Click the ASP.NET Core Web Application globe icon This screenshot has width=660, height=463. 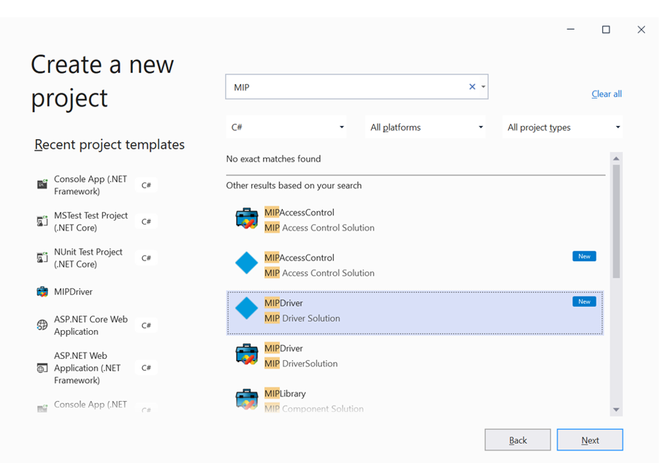42,325
